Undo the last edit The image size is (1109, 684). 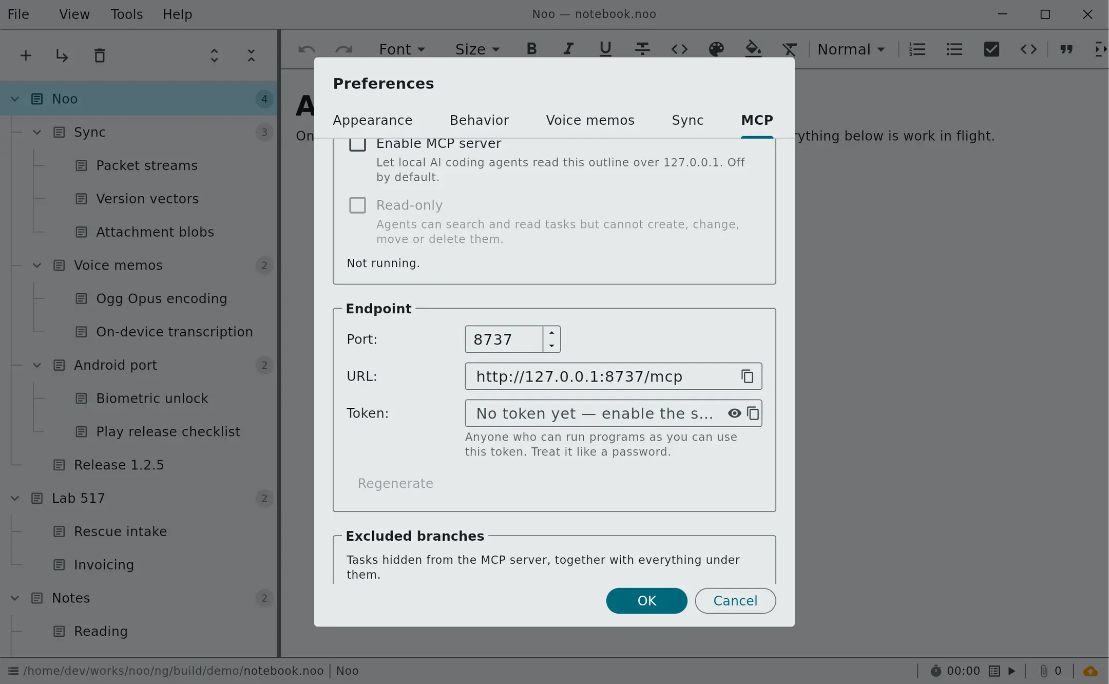[307, 49]
